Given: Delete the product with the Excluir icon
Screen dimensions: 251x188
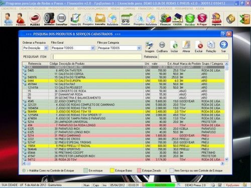Looking at the screenshot, I should [199, 47].
